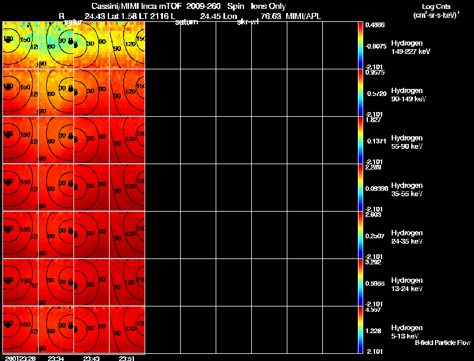Select the 13-24 keV image at 23:26

point(20,282)
